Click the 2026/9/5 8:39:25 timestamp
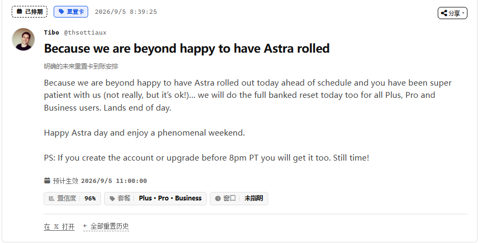Image resolution: width=485 pixels, height=243 pixels. [126, 12]
